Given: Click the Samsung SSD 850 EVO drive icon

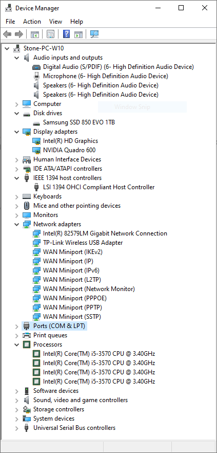Looking at the screenshot, I should pos(36,122).
